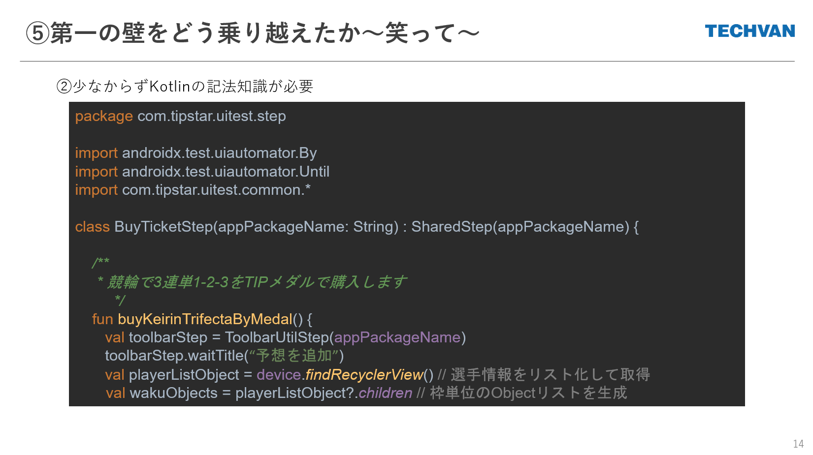Click the TECHVAN logo
Viewport: 813px width, 455px height.
[x=749, y=31]
